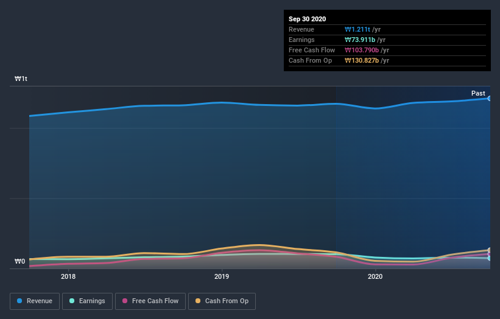Click the ₩103.790b free cash flow value
This screenshot has width=500, height=319.
362,50
